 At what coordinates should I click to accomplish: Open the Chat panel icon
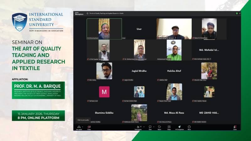coord(150,127)
